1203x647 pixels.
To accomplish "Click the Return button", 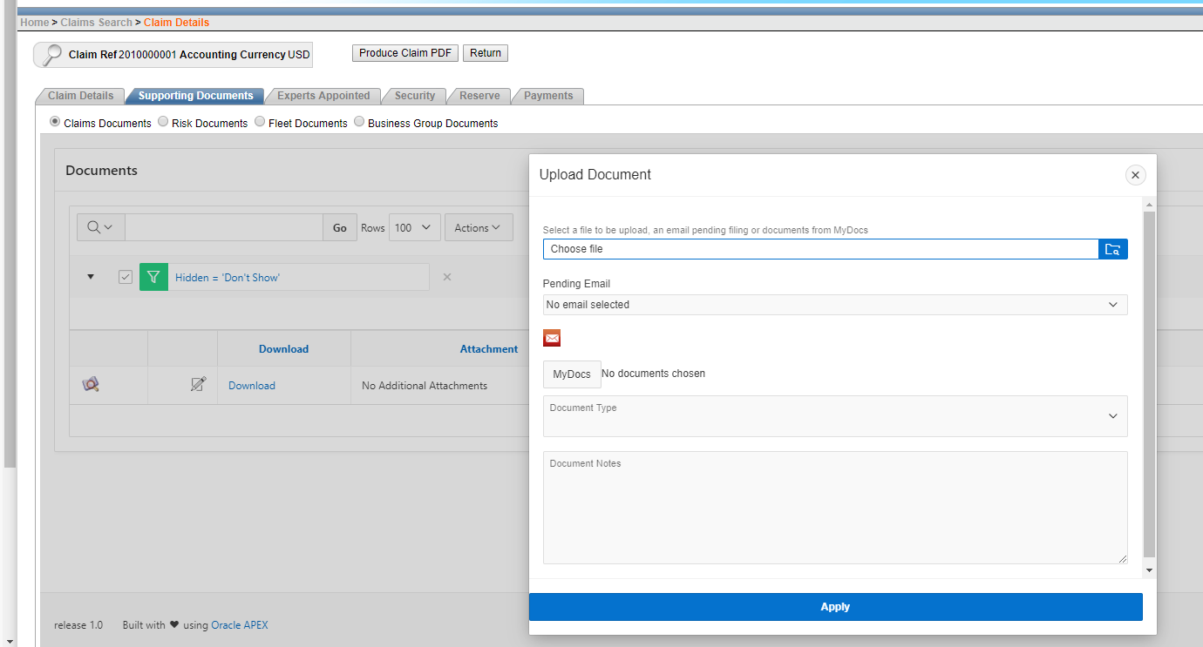I will click(x=486, y=53).
